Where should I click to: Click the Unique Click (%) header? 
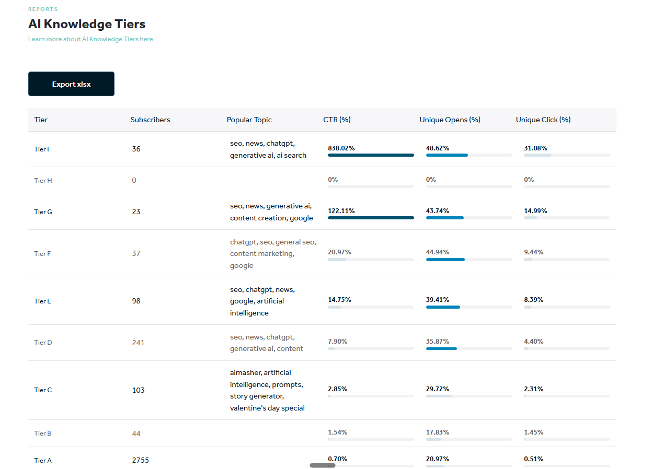(x=543, y=120)
